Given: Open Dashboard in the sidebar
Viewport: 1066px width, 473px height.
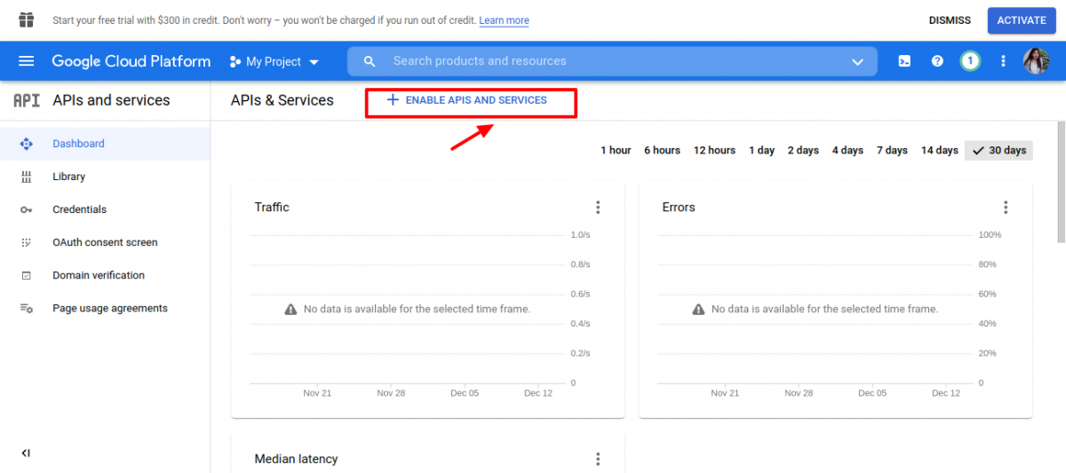Looking at the screenshot, I should pyautogui.click(x=105, y=144).
